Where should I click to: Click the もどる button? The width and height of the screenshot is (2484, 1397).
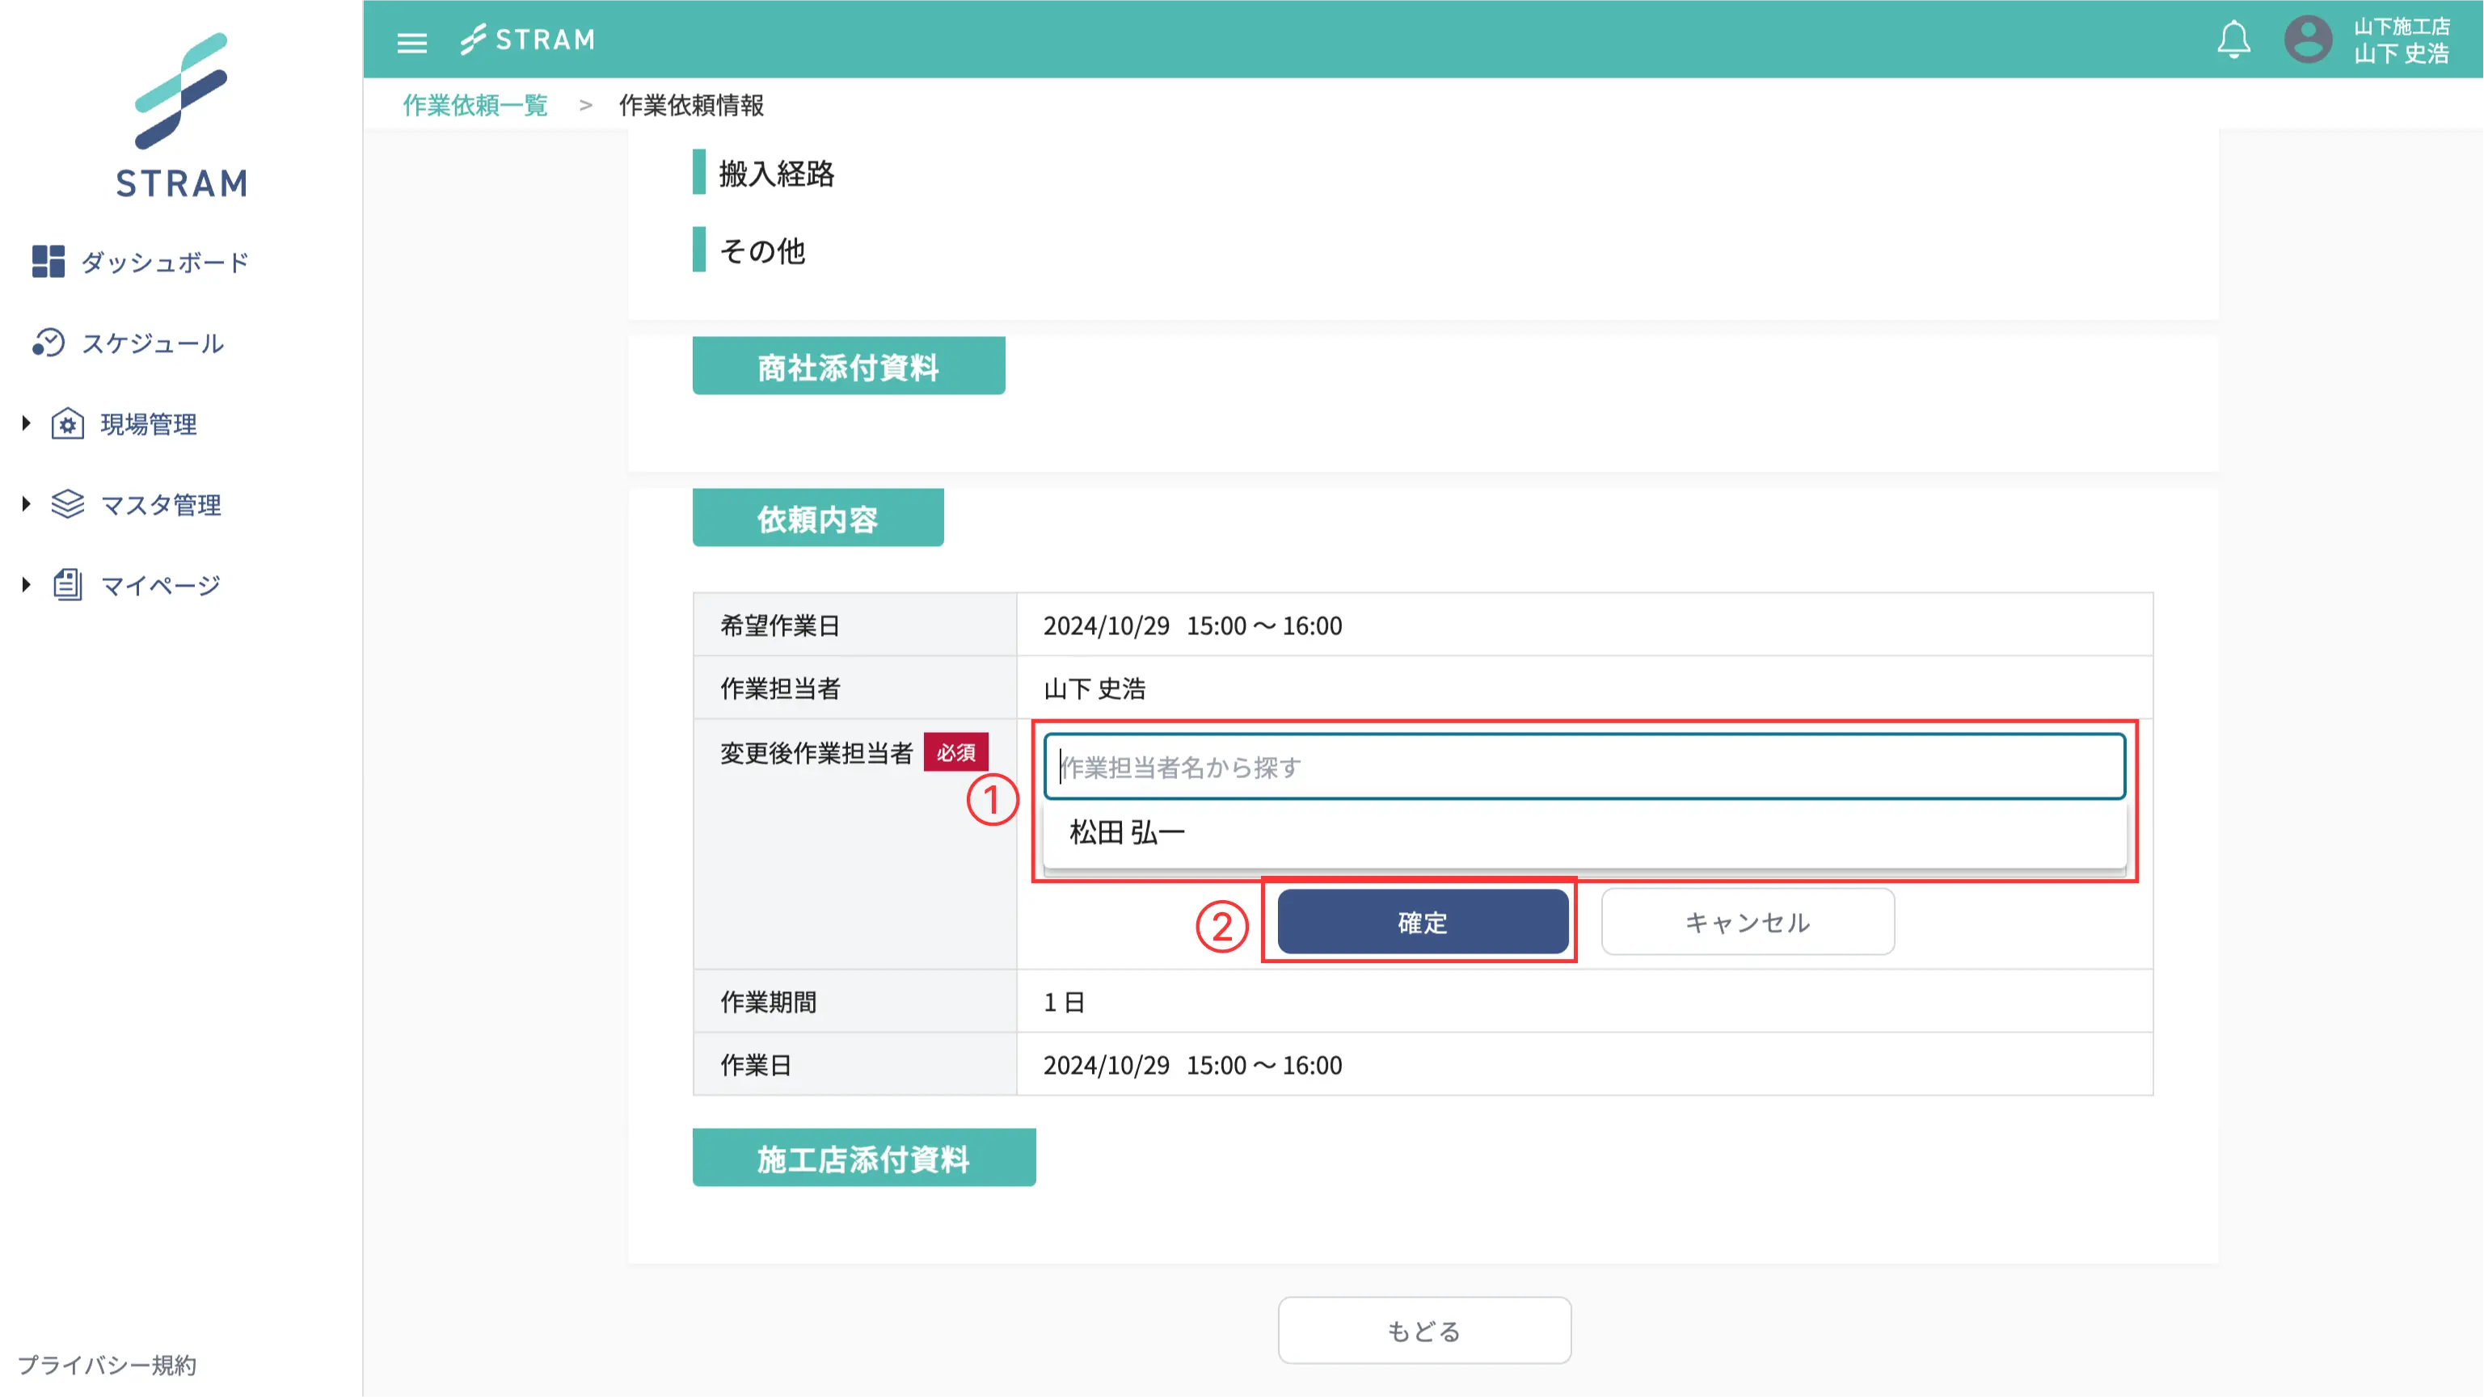pos(1423,1331)
